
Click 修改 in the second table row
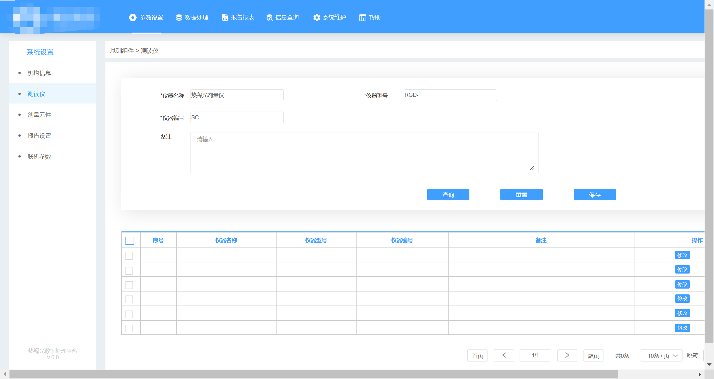click(x=682, y=269)
